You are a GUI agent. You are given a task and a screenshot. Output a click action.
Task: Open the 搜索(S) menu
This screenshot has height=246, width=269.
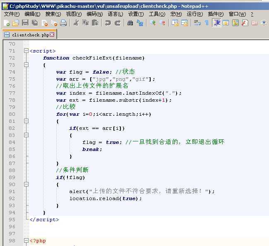(x=53, y=14)
